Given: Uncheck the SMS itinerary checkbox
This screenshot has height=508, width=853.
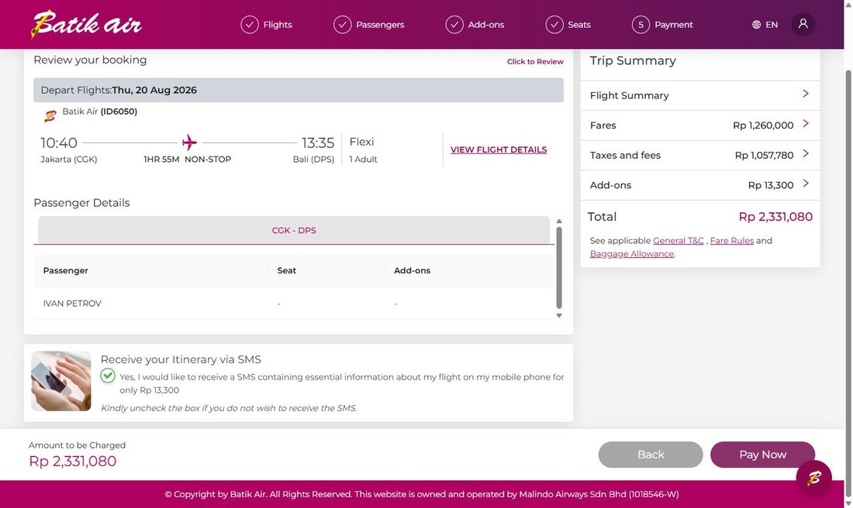Looking at the screenshot, I should (108, 376).
